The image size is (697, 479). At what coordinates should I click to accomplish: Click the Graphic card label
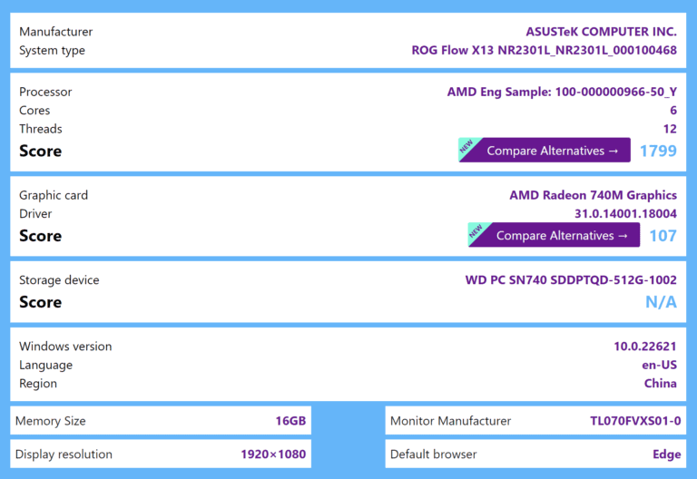click(x=54, y=195)
